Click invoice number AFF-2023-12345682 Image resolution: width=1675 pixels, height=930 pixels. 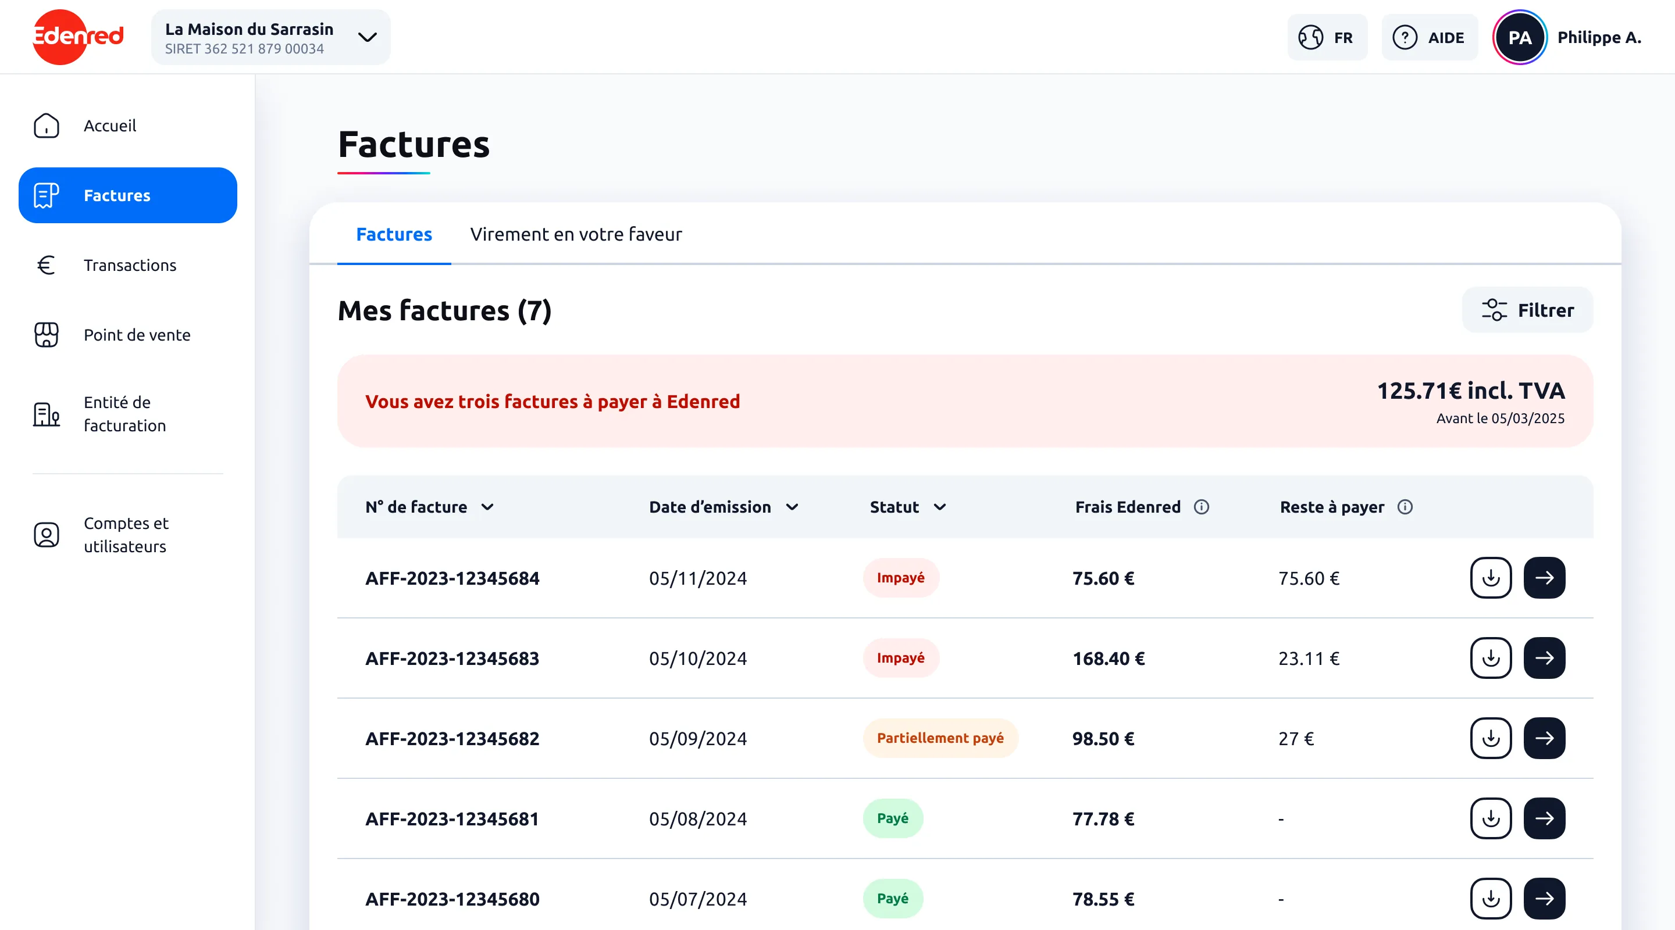452,739
